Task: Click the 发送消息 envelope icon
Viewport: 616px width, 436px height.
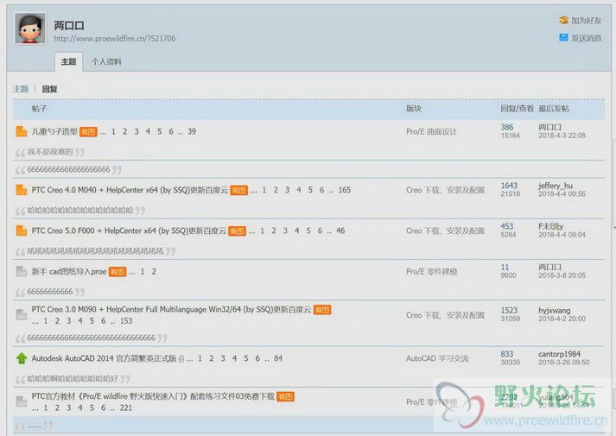Action: pyautogui.click(x=563, y=38)
